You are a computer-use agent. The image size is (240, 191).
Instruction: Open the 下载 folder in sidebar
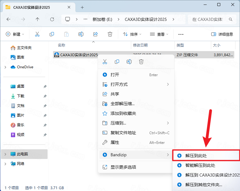click(20, 96)
